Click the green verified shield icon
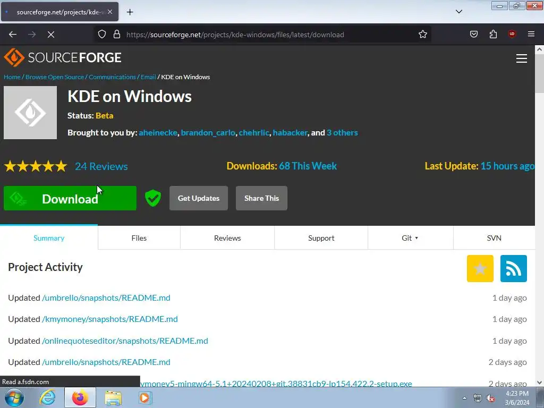Image resolution: width=544 pixels, height=408 pixels. point(152,198)
